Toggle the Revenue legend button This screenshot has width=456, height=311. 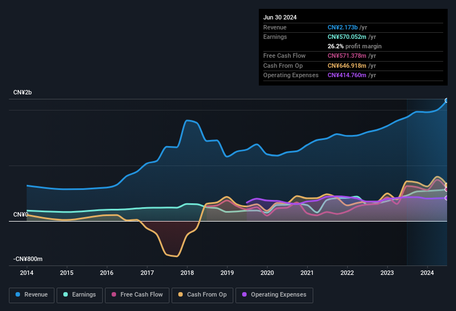[x=32, y=295]
